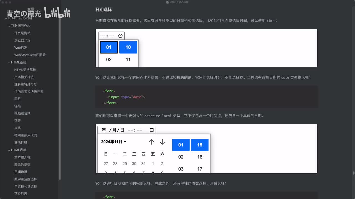Collapse the HTML基础 section
Viewport: 355px width, 199px height.
(x=9, y=62)
